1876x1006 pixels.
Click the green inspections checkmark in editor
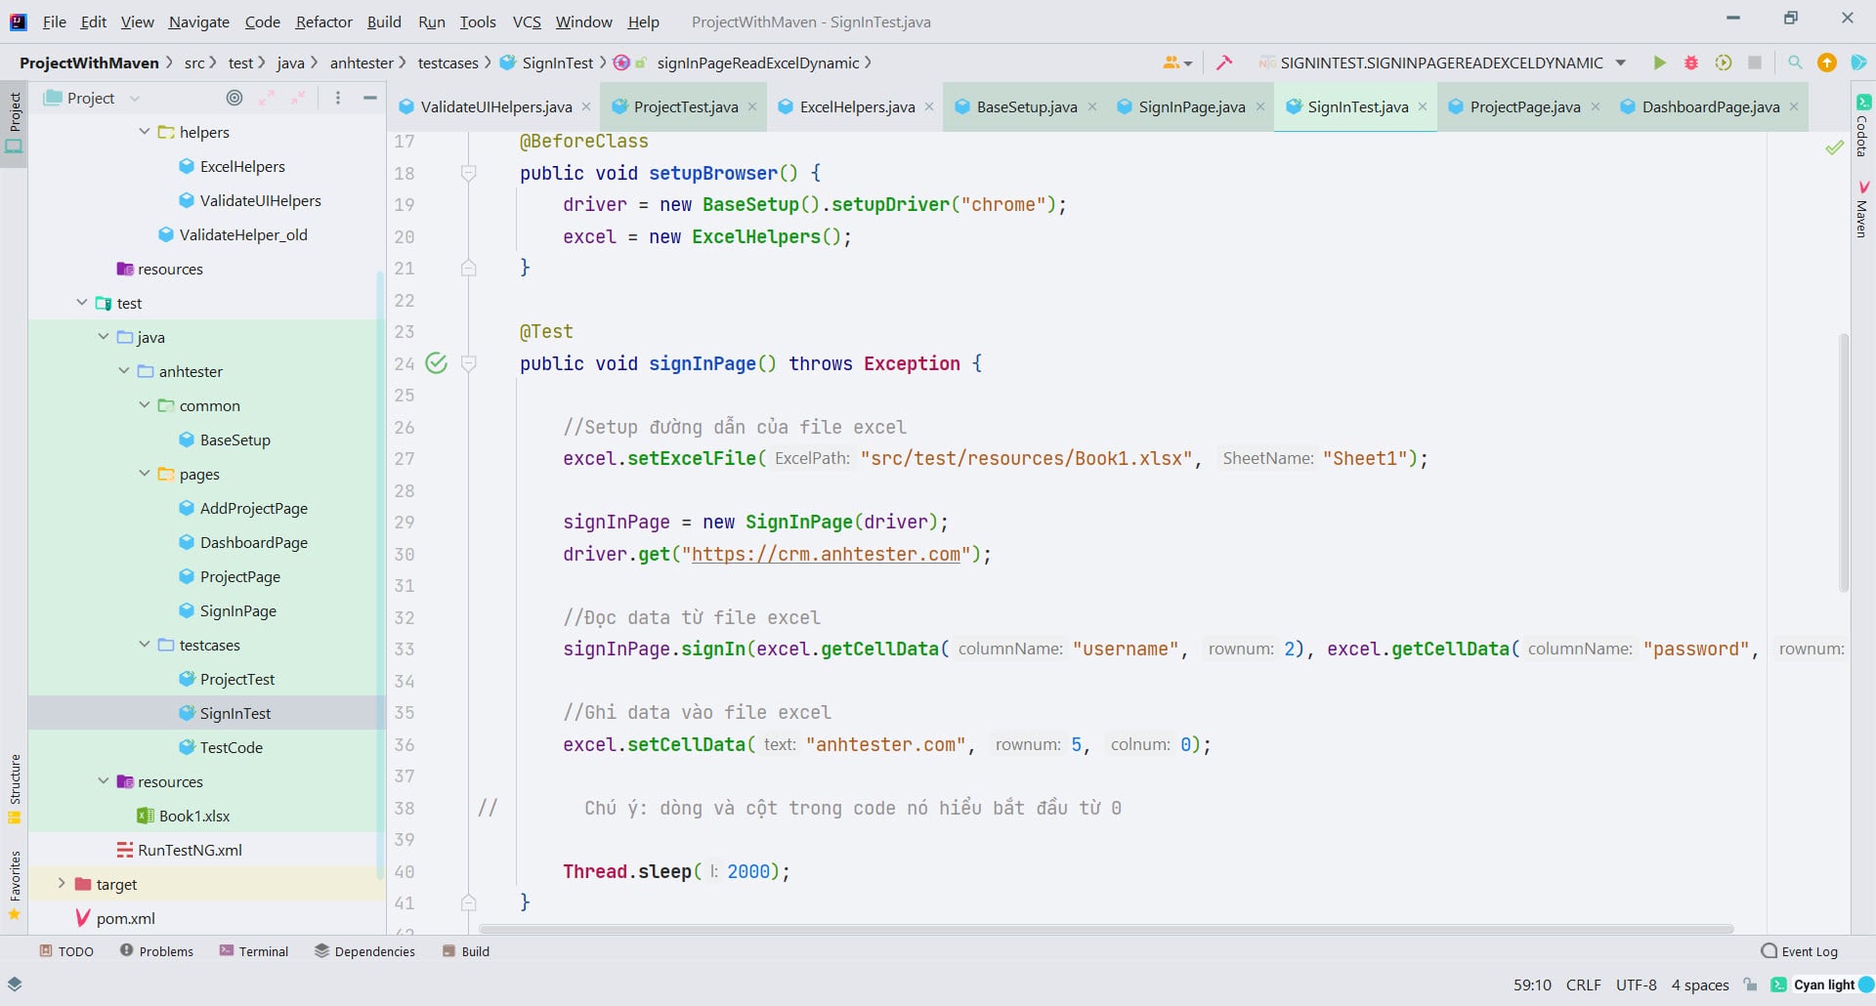(1834, 147)
